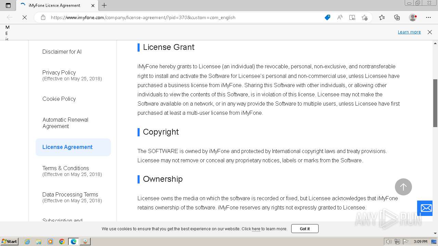Close the iMyFone License Agreement tab

(93, 5)
